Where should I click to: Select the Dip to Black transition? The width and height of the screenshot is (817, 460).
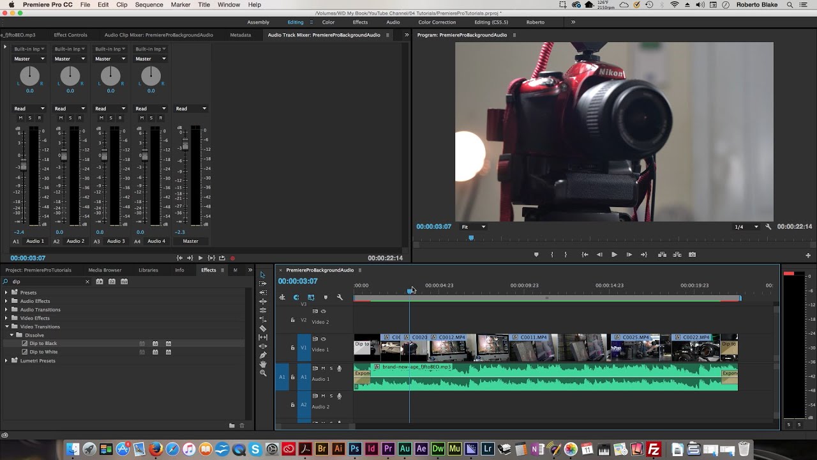point(43,344)
